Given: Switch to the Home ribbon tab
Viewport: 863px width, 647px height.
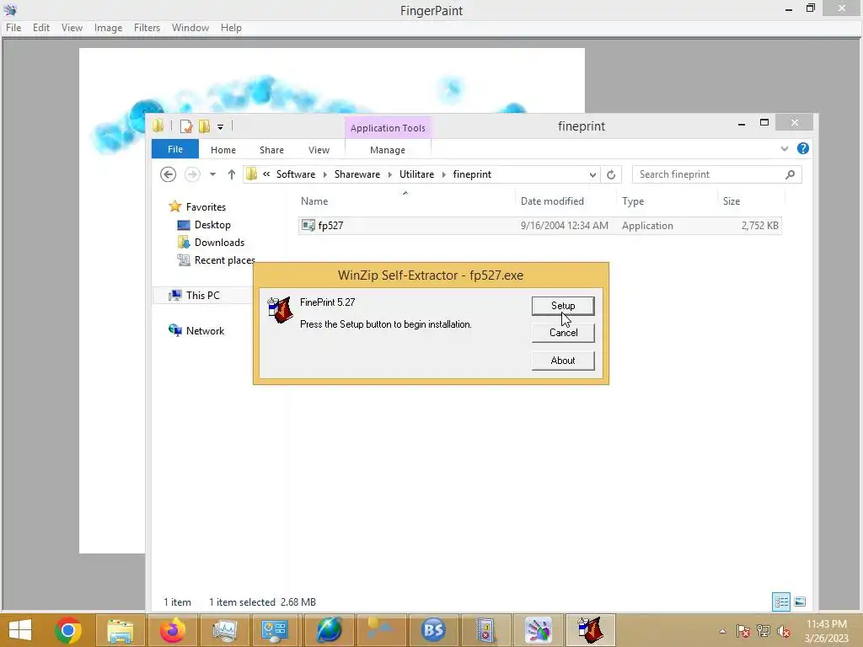Looking at the screenshot, I should point(222,150).
